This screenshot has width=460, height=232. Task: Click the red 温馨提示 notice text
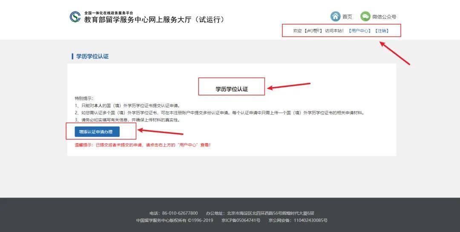143,145
